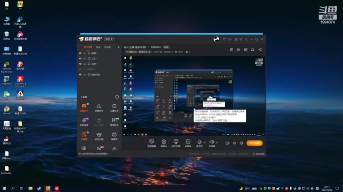This screenshot has width=343, height=192.
Task: Select the 全屏 1 source row
Action: 99,64
